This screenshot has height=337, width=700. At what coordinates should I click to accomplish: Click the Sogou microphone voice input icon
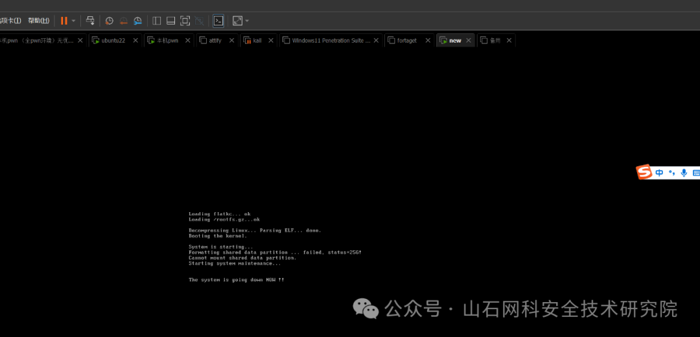pos(684,173)
